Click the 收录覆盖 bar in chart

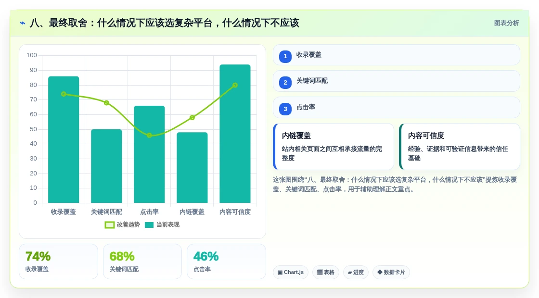point(64,139)
